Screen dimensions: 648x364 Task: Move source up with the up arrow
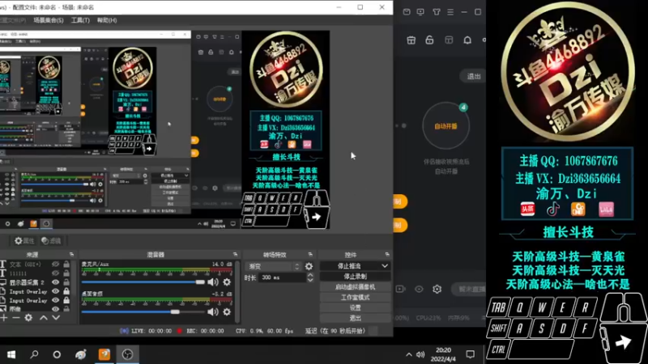[x=44, y=317]
